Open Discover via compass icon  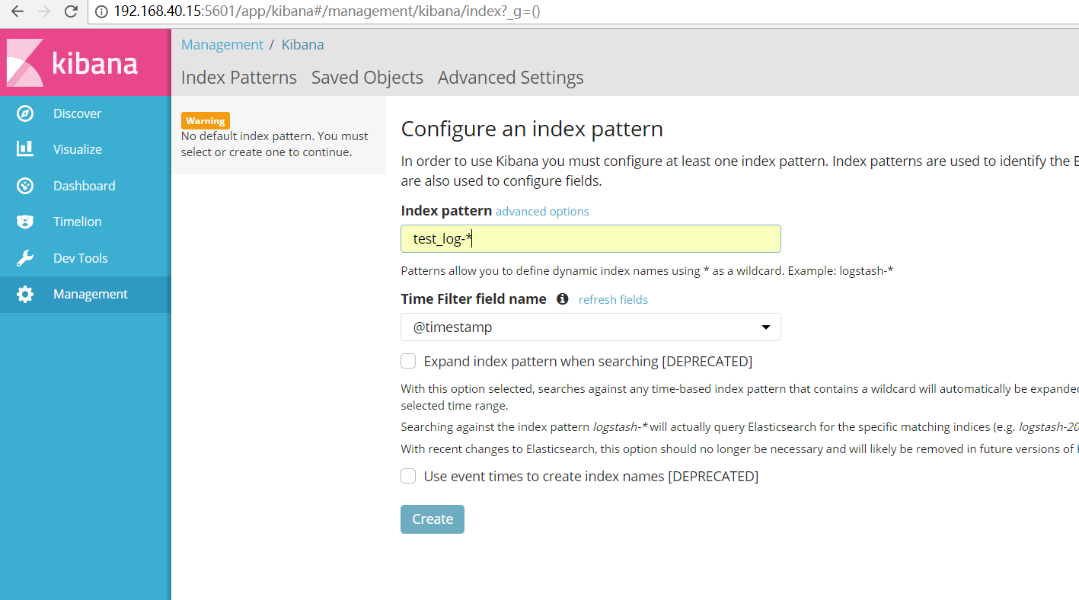point(25,113)
